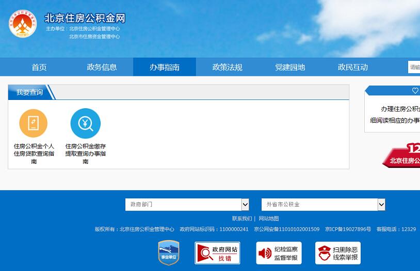Click the 北京住房公积金网 site title

85,18
